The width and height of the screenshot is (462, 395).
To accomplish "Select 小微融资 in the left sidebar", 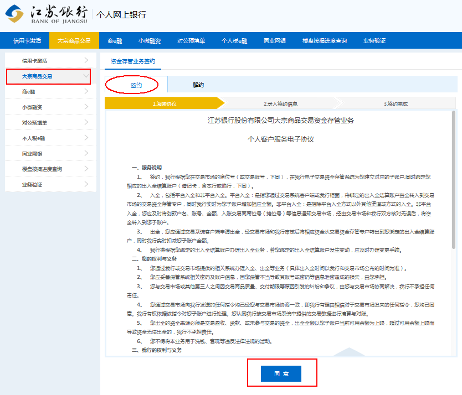I will (50, 107).
